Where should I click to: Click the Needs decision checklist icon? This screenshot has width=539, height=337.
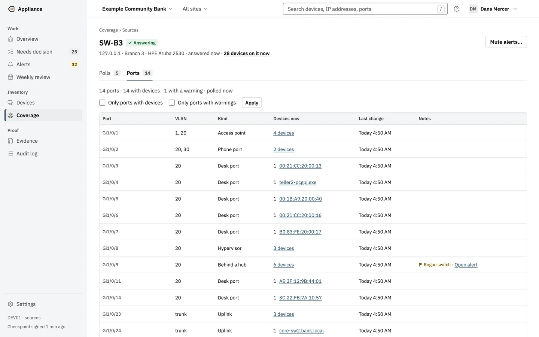coord(10,52)
